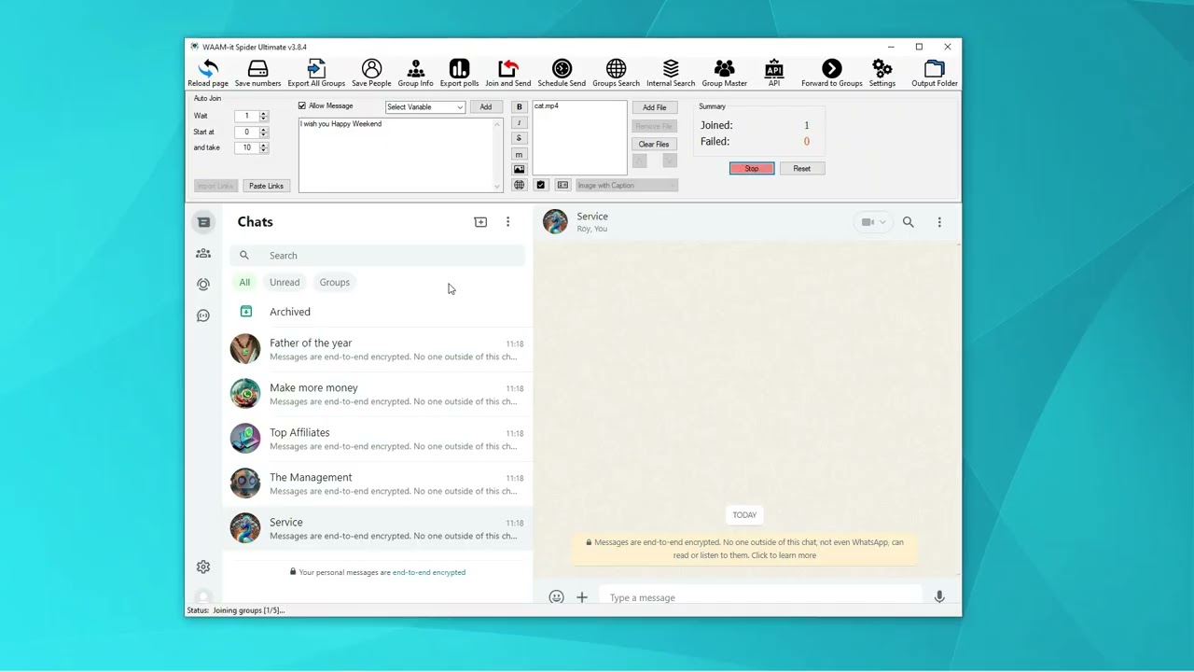Open the Output Folder

tap(935, 73)
